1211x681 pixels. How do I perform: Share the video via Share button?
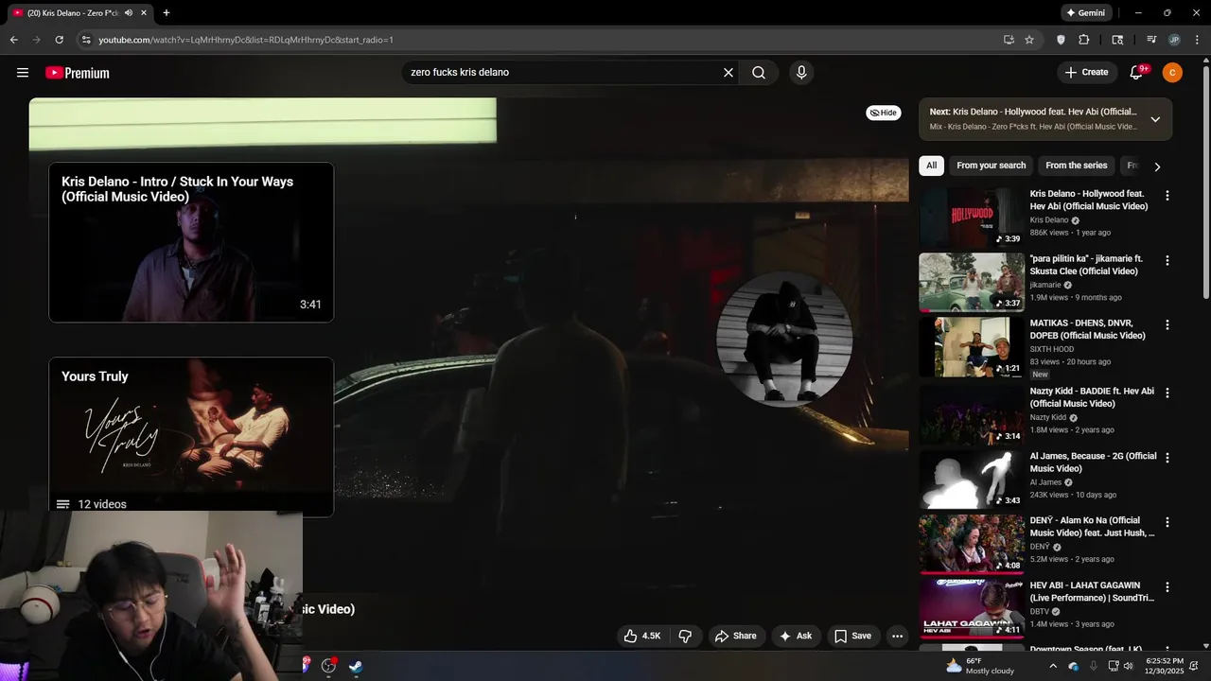(736, 637)
